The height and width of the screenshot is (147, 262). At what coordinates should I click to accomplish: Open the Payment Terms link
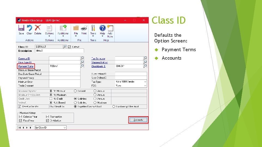[26, 66]
